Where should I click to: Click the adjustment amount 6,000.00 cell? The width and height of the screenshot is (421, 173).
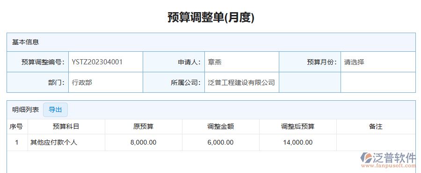coord(221,143)
